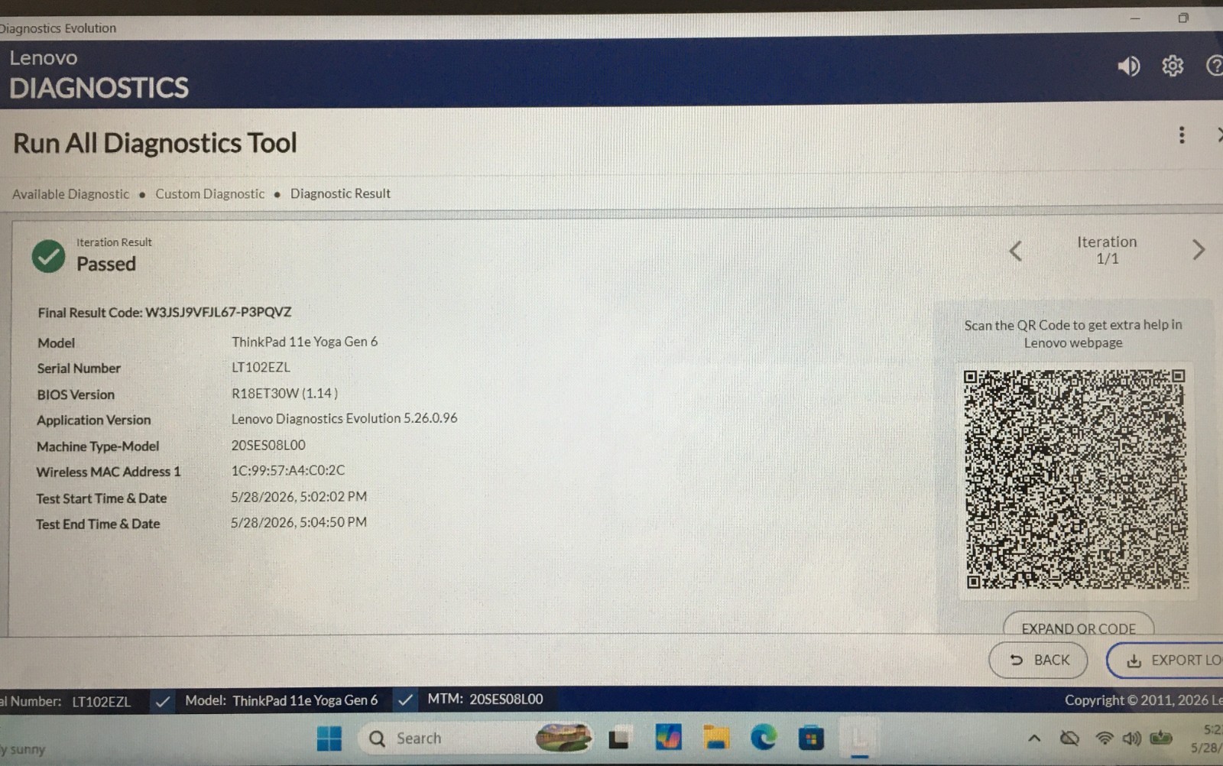Open the three-dot more options menu
This screenshot has height=766, width=1223.
coord(1182,135)
